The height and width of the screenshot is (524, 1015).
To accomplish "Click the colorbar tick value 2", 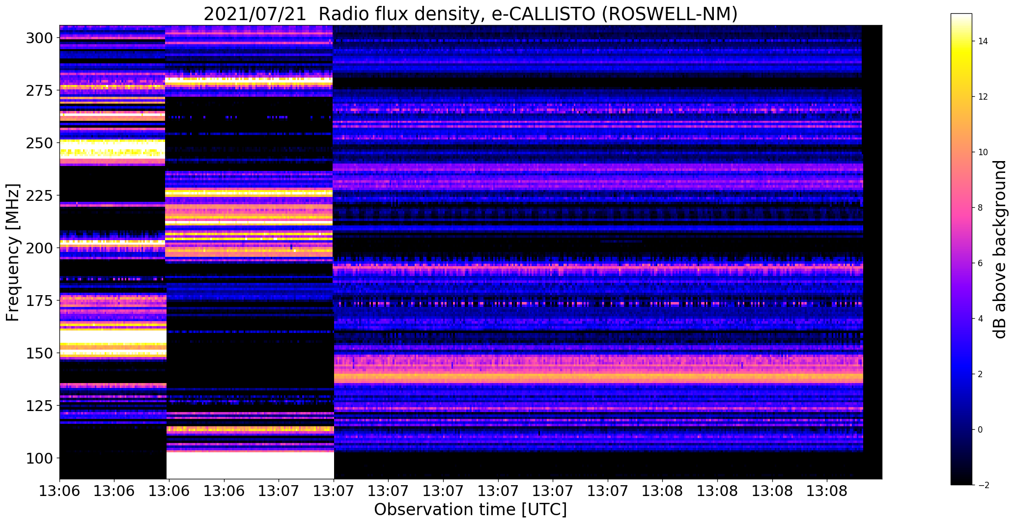I will (x=981, y=374).
